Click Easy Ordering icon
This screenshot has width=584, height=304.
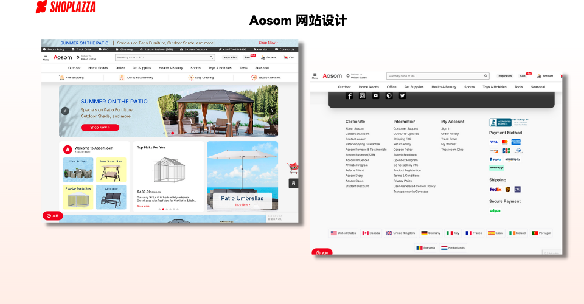pyautogui.click(x=191, y=77)
